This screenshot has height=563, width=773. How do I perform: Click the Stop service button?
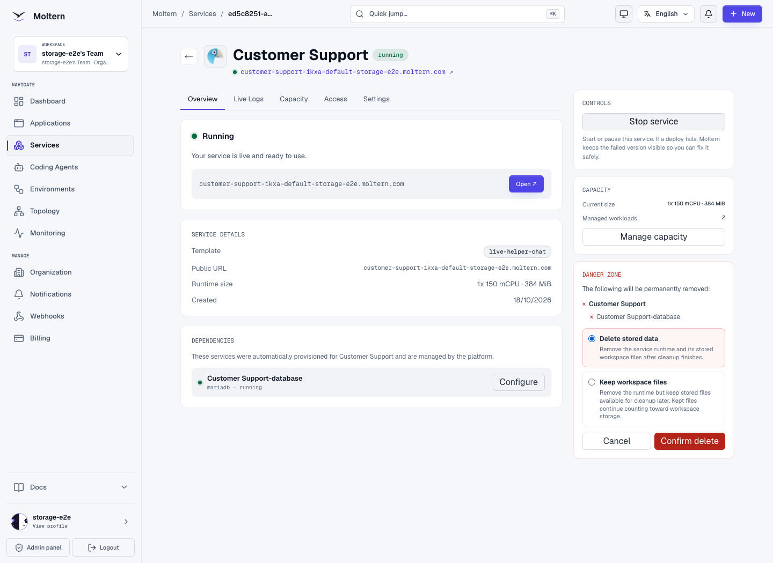pos(654,122)
